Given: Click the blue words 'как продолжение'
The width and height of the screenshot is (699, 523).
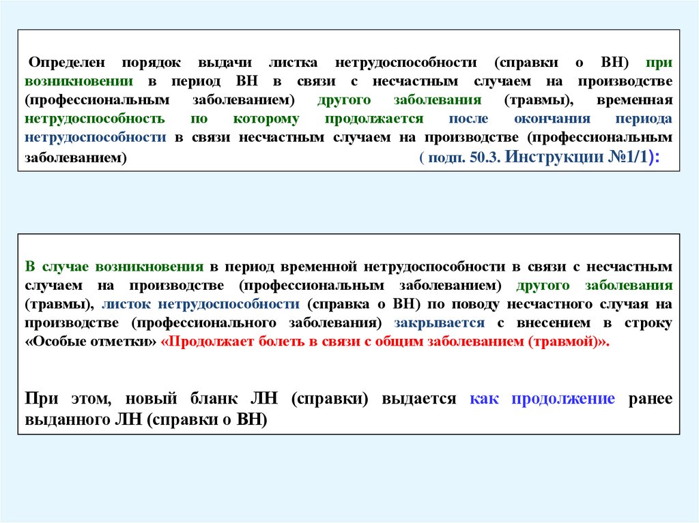Looking at the screenshot, I should point(542,398).
